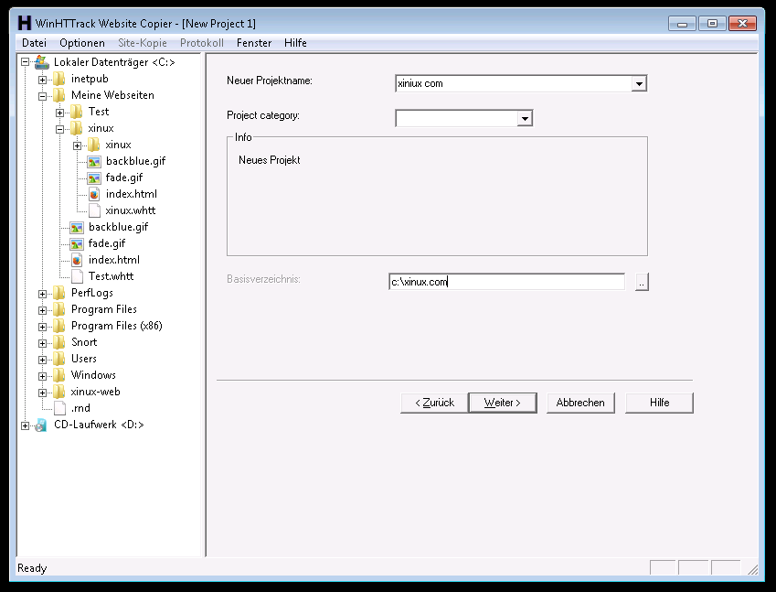Viewport: 776px width, 592px height.
Task: Collapse the Meine Webseiten folder node
Action: pos(43,95)
